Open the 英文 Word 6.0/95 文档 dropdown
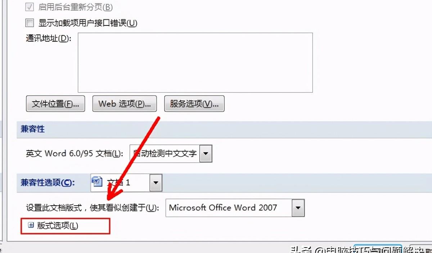The image size is (432, 253). pos(206,154)
